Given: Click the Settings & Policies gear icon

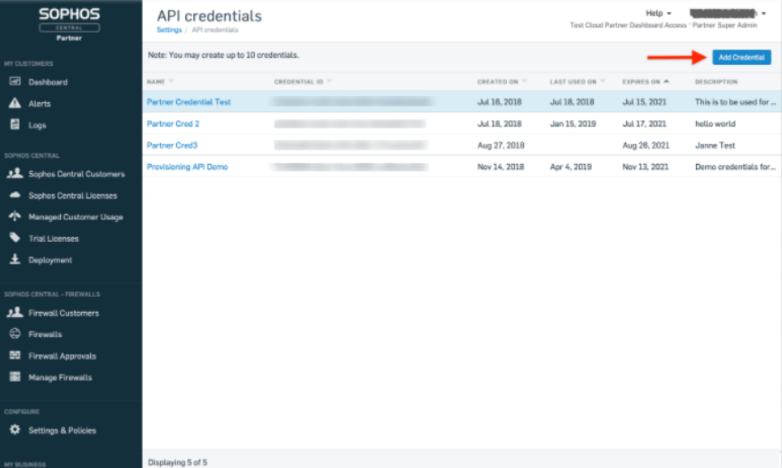Looking at the screenshot, I should coord(14,431).
